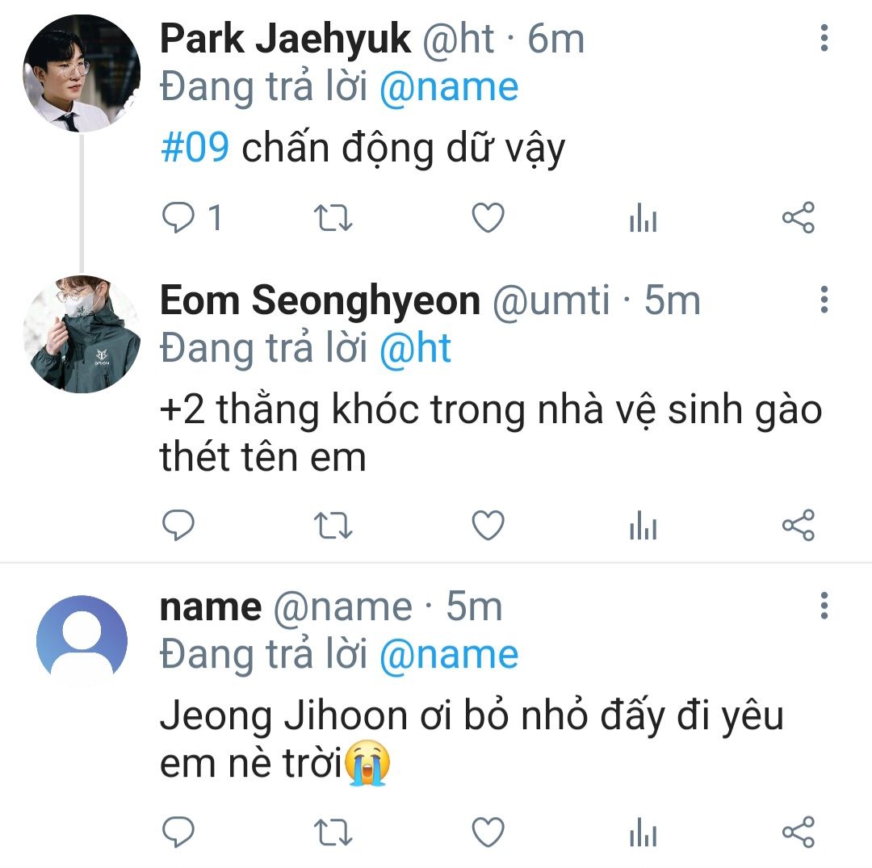
Task: Share the Jeong Jihoon tweet
Action: pos(798,832)
